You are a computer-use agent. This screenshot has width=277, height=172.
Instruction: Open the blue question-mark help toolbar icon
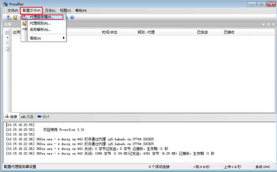72,18
